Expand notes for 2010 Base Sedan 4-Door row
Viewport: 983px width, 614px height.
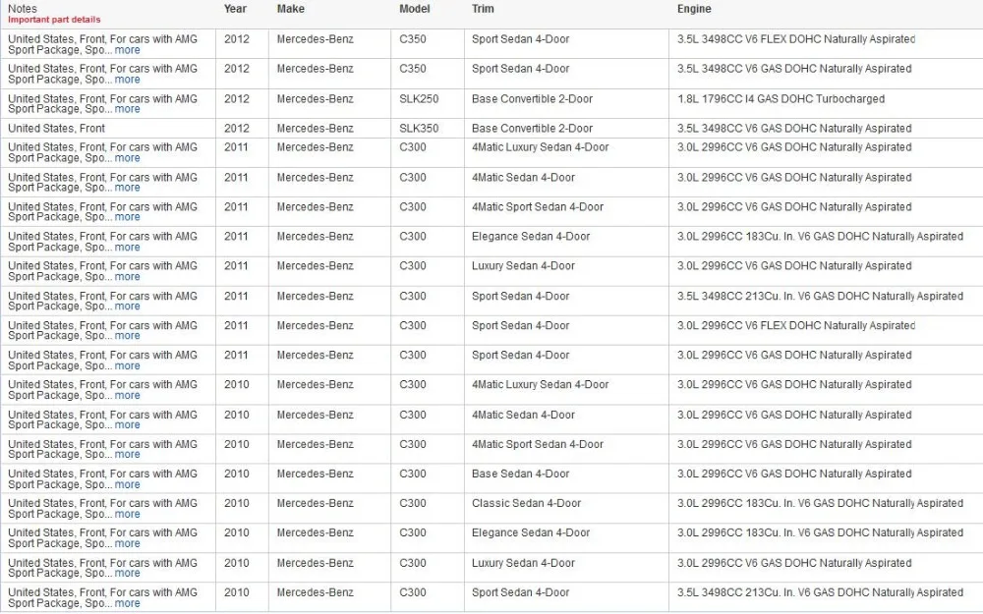pyautogui.click(x=127, y=485)
